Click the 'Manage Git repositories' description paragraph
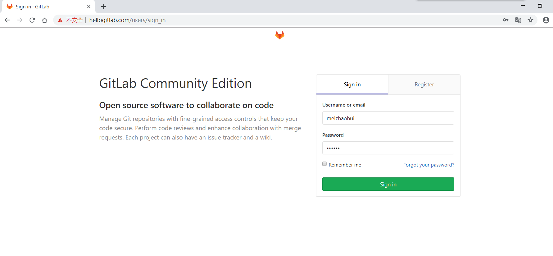 [200, 128]
